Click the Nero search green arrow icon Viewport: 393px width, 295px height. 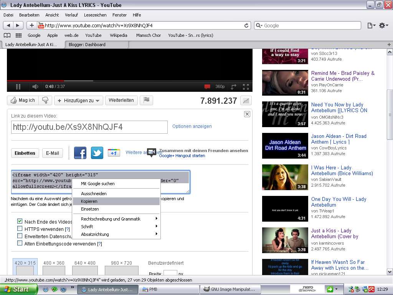click(330, 289)
